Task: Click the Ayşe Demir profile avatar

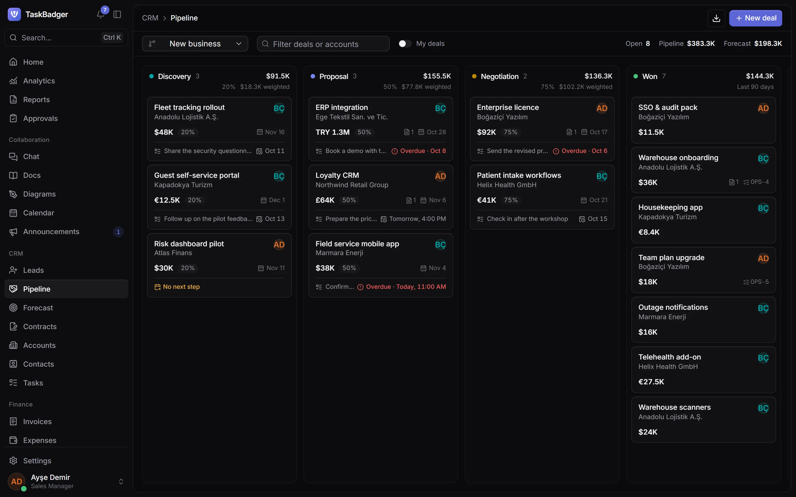Action: [x=17, y=482]
